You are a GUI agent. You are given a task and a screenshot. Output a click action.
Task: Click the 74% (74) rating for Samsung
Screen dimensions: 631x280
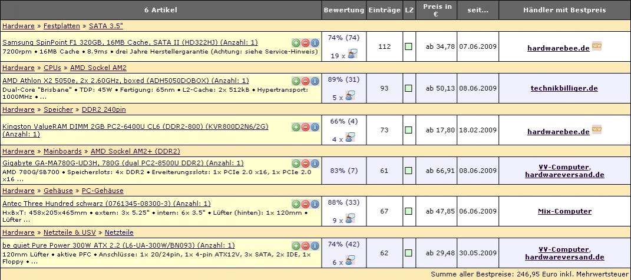point(343,38)
